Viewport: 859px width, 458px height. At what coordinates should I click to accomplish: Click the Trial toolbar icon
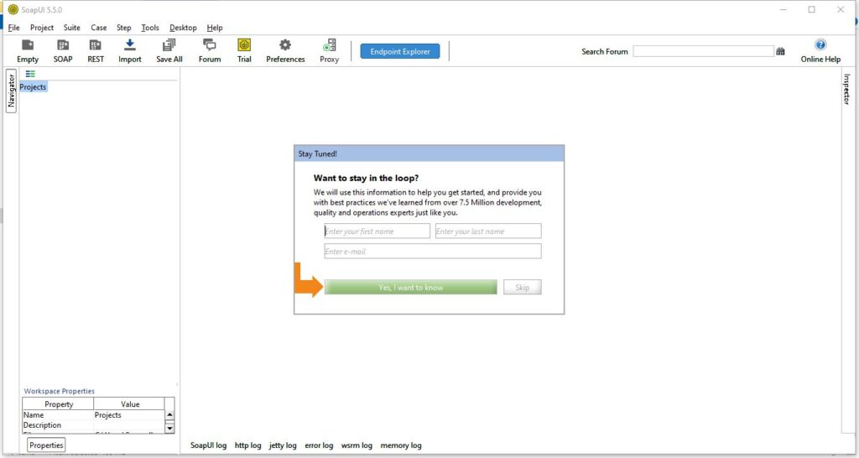tap(244, 51)
